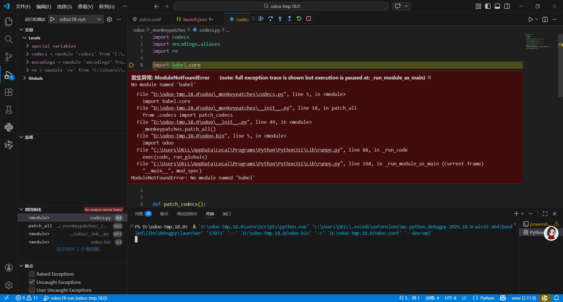Switch to the launch.json editor tab
Viewport: 563px width, 302px height.
195,19
